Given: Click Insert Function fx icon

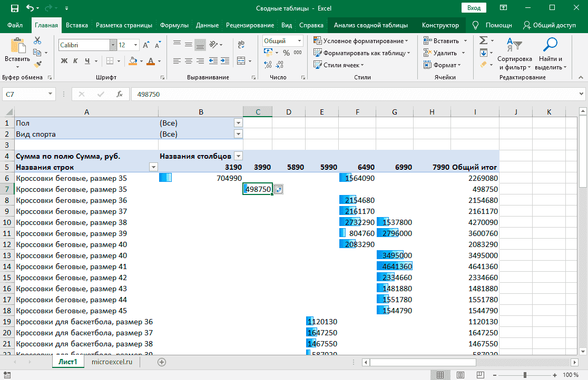Looking at the screenshot, I should point(120,94).
